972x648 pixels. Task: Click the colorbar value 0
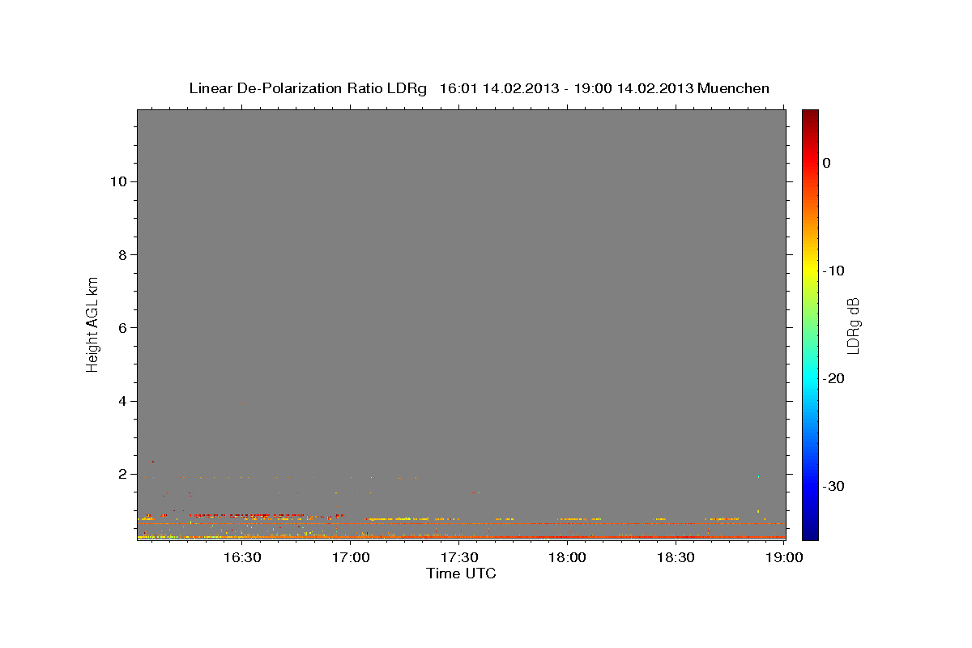pos(827,163)
